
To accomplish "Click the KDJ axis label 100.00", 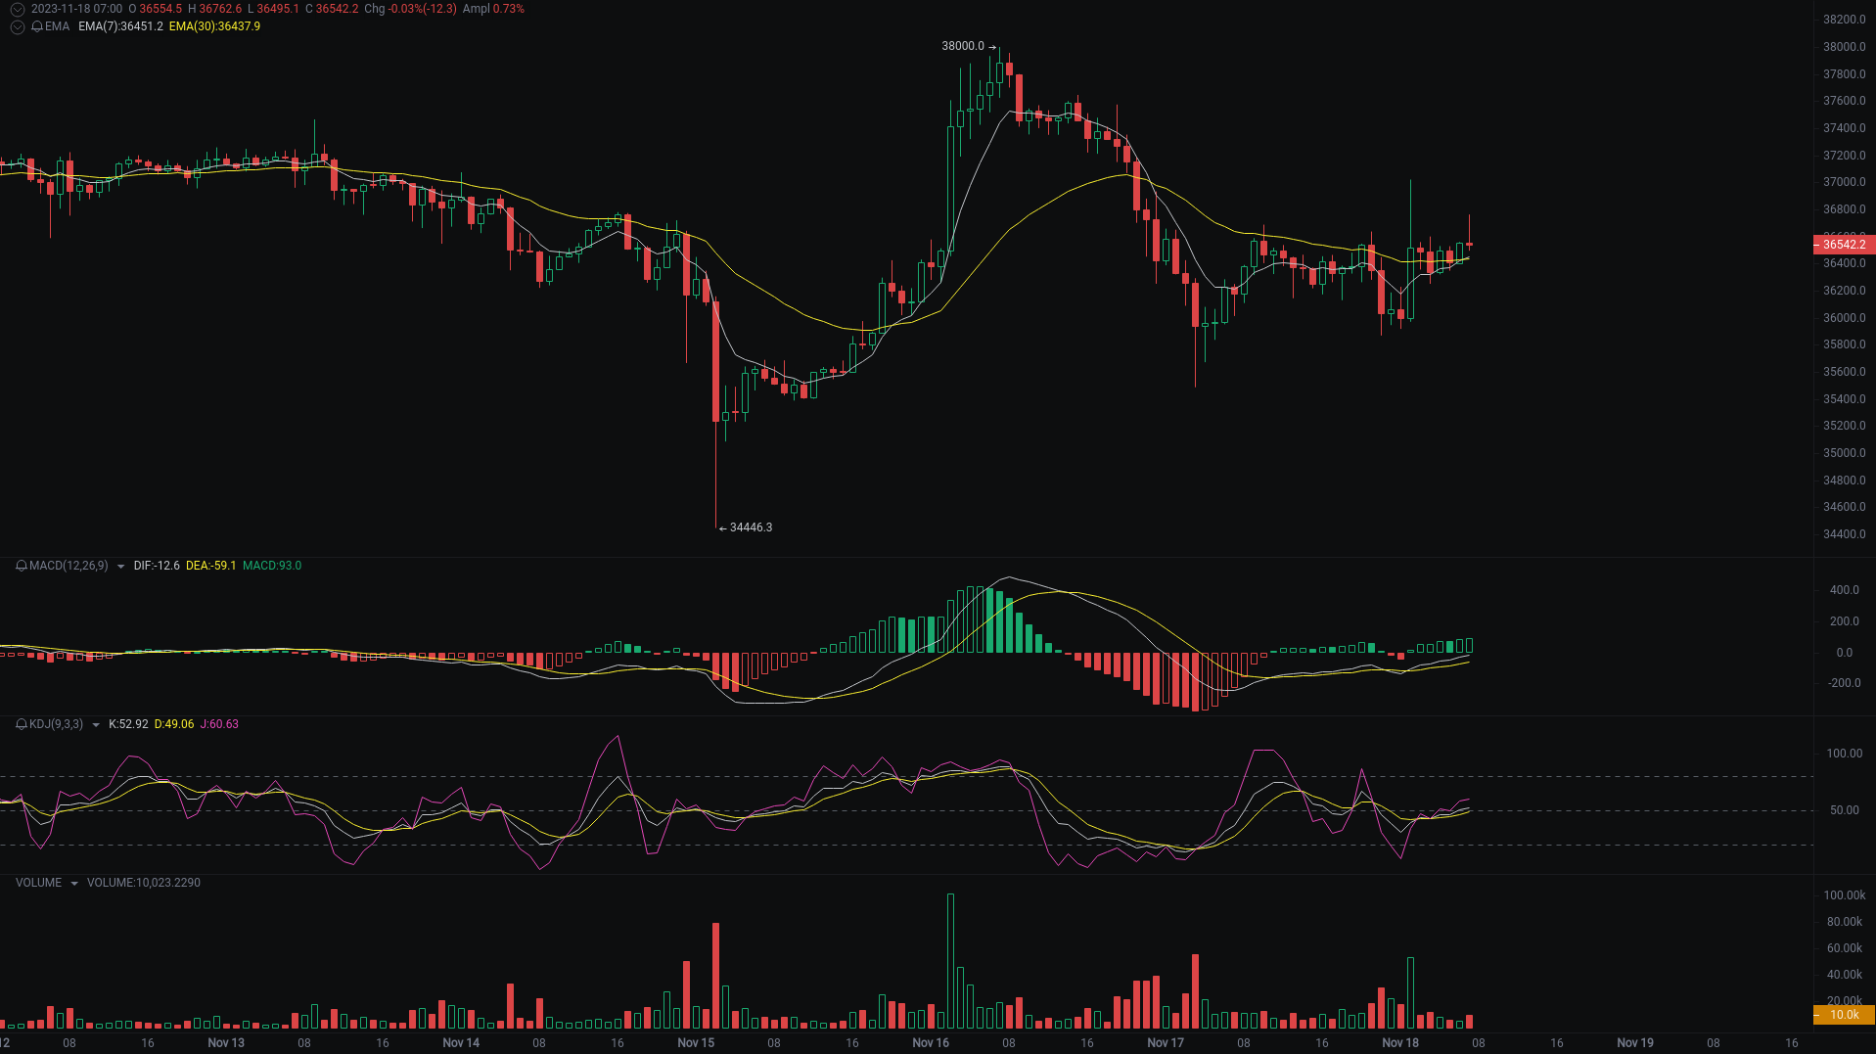I will pyautogui.click(x=1845, y=754).
